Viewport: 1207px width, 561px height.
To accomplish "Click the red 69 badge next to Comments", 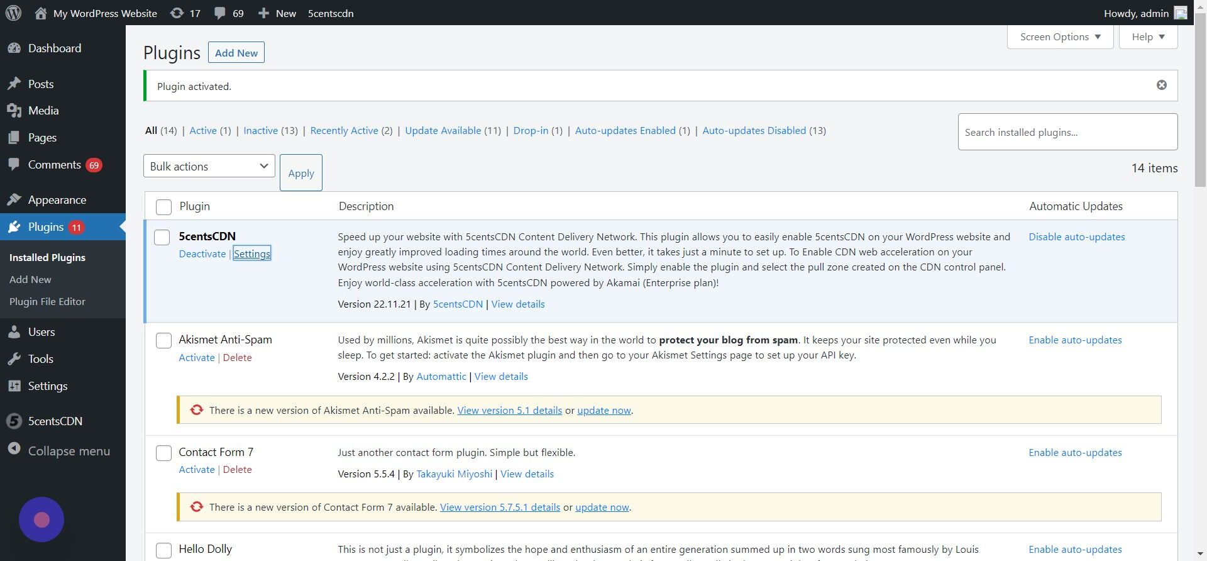I will [x=94, y=165].
